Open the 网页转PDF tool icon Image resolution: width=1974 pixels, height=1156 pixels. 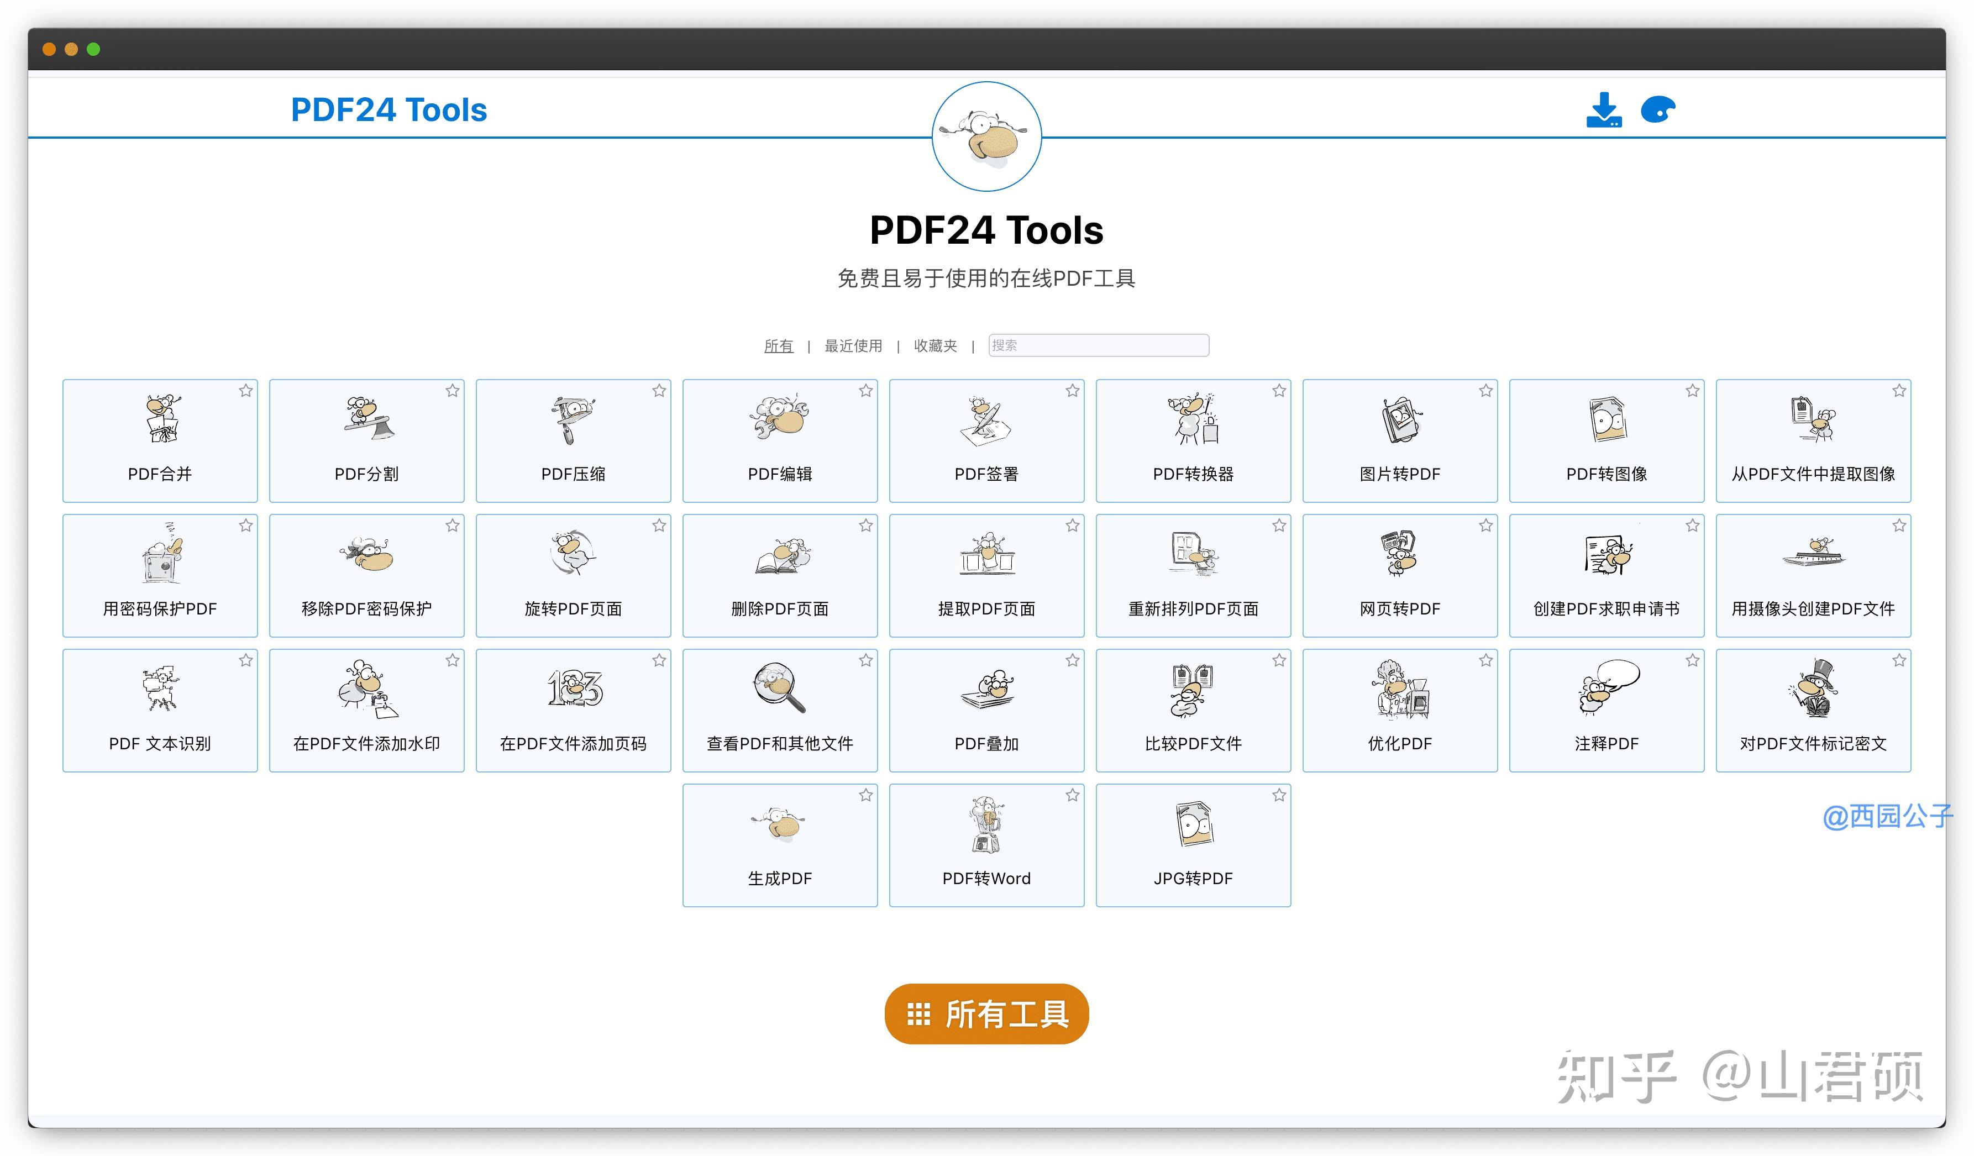pos(1400,553)
